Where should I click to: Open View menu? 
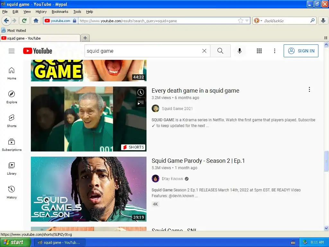click(27, 12)
